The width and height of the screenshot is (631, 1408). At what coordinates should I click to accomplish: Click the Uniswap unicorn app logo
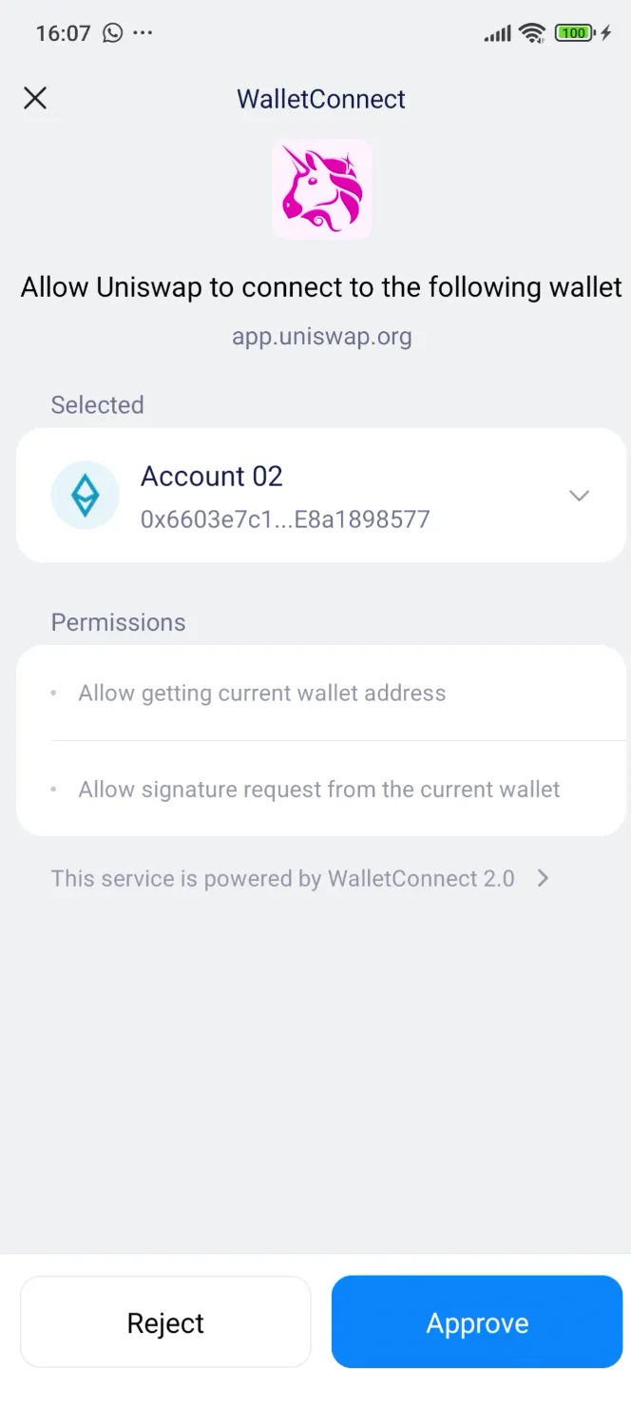coord(321,188)
